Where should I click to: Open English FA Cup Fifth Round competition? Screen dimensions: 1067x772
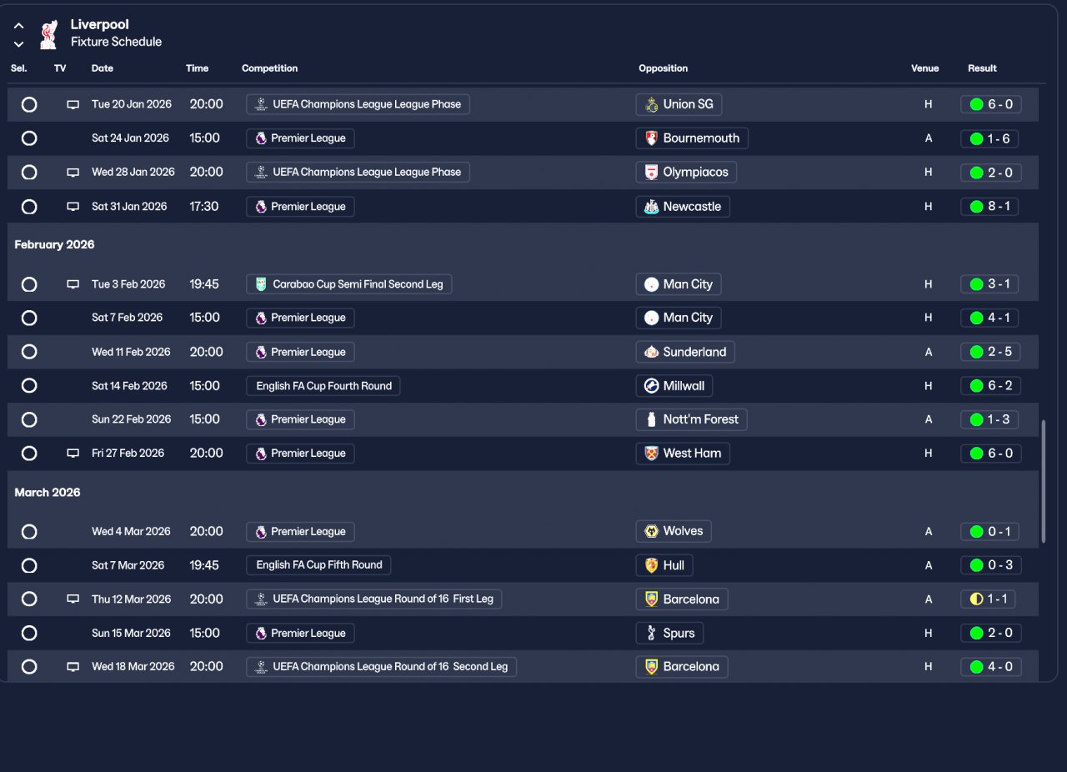point(318,565)
